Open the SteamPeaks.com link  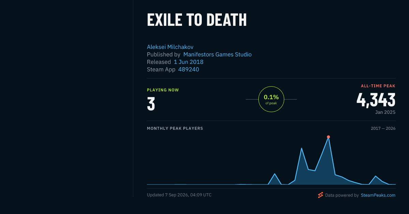click(378, 195)
